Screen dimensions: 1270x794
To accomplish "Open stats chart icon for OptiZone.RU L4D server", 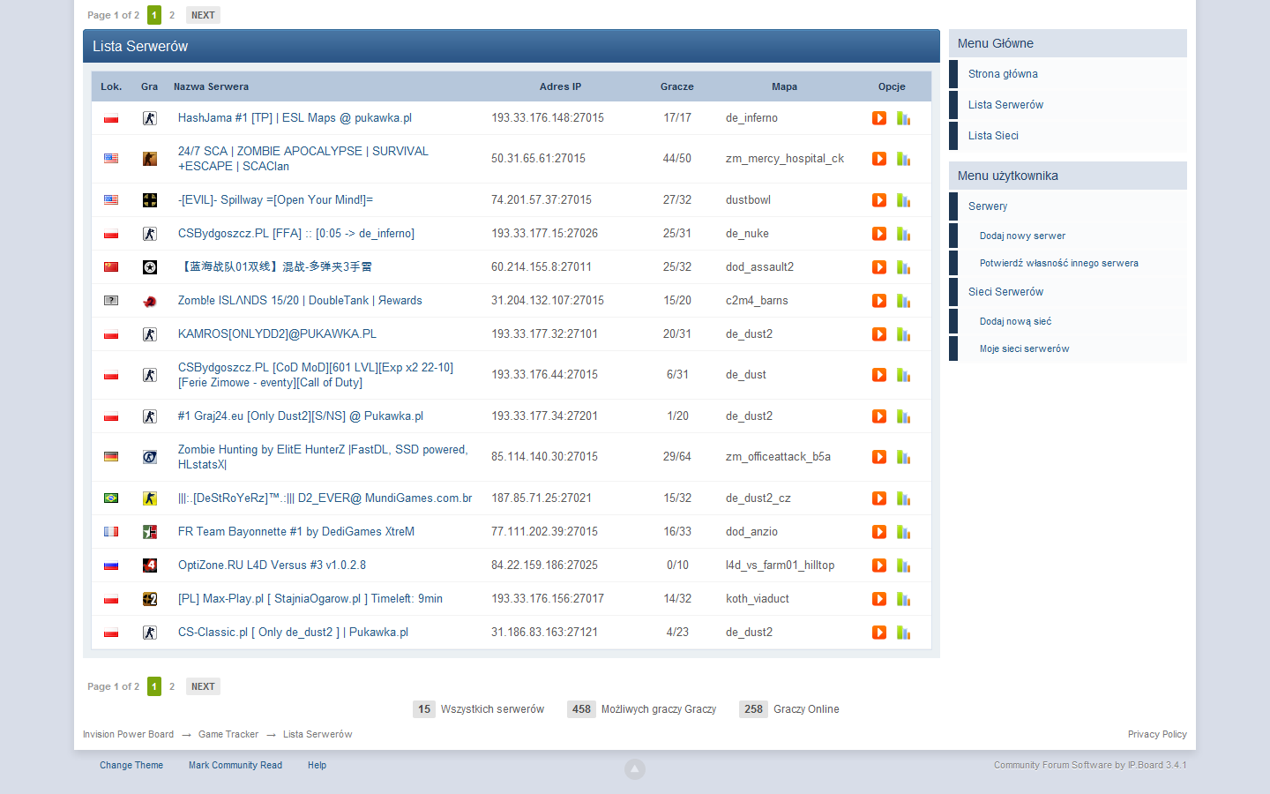I will pyautogui.click(x=903, y=566).
